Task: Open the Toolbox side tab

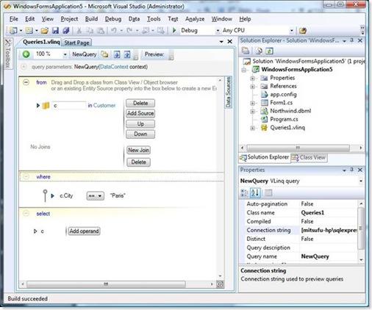Action: [8, 54]
